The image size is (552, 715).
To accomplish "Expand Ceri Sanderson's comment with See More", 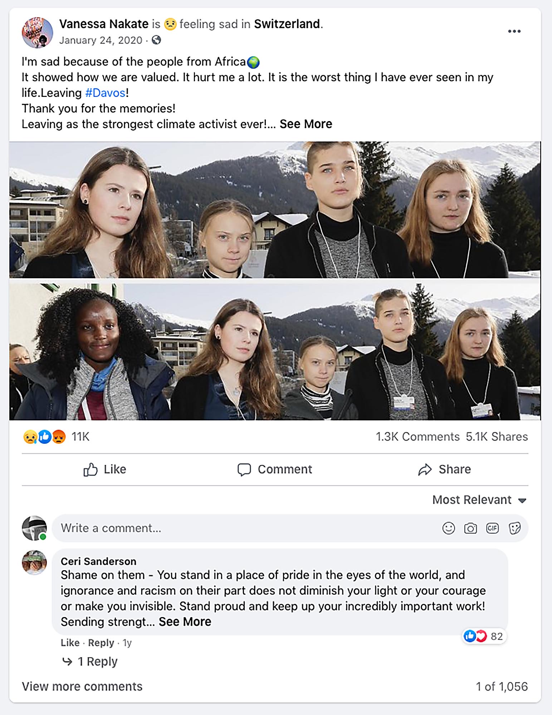I will 185,622.
